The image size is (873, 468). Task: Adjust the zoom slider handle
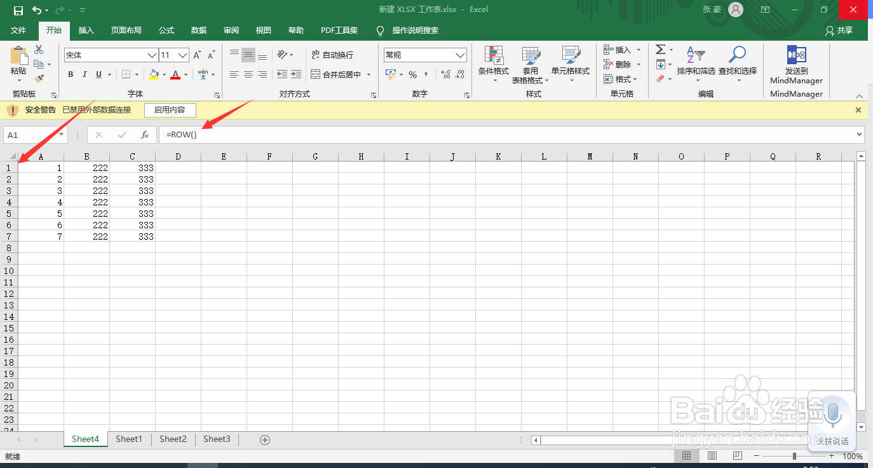click(x=794, y=456)
